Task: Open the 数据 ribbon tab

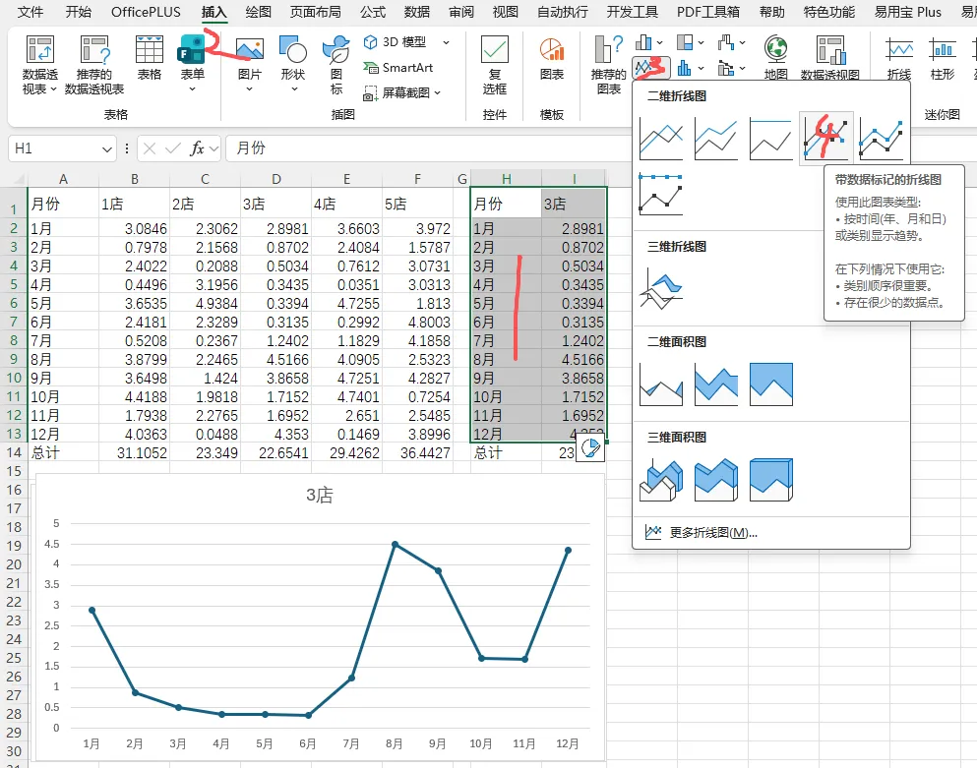Action: click(x=417, y=12)
